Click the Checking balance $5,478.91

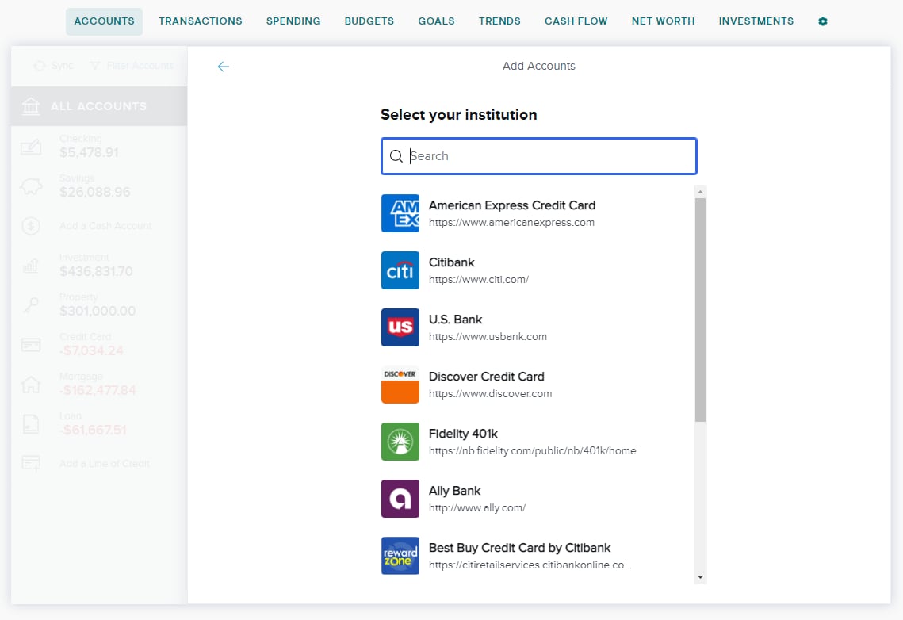[x=90, y=152]
